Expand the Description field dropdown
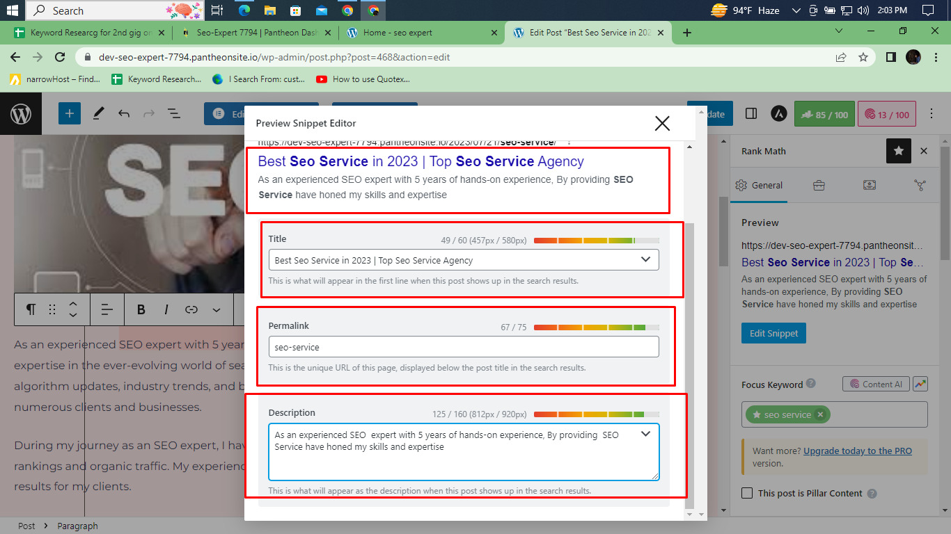The height and width of the screenshot is (534, 951). 645,432
